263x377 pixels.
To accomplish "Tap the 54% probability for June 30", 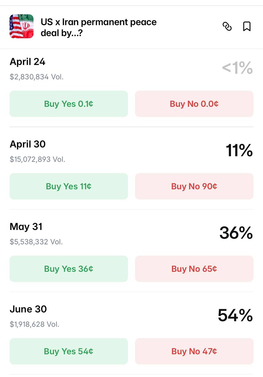I will [x=235, y=315].
